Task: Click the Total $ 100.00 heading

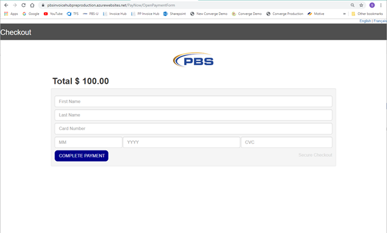Action: pos(81,81)
